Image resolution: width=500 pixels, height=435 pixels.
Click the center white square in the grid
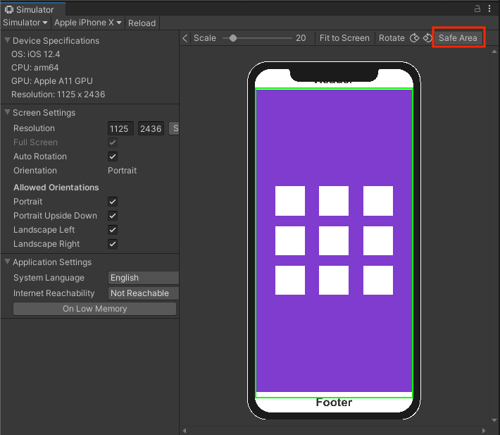click(334, 240)
